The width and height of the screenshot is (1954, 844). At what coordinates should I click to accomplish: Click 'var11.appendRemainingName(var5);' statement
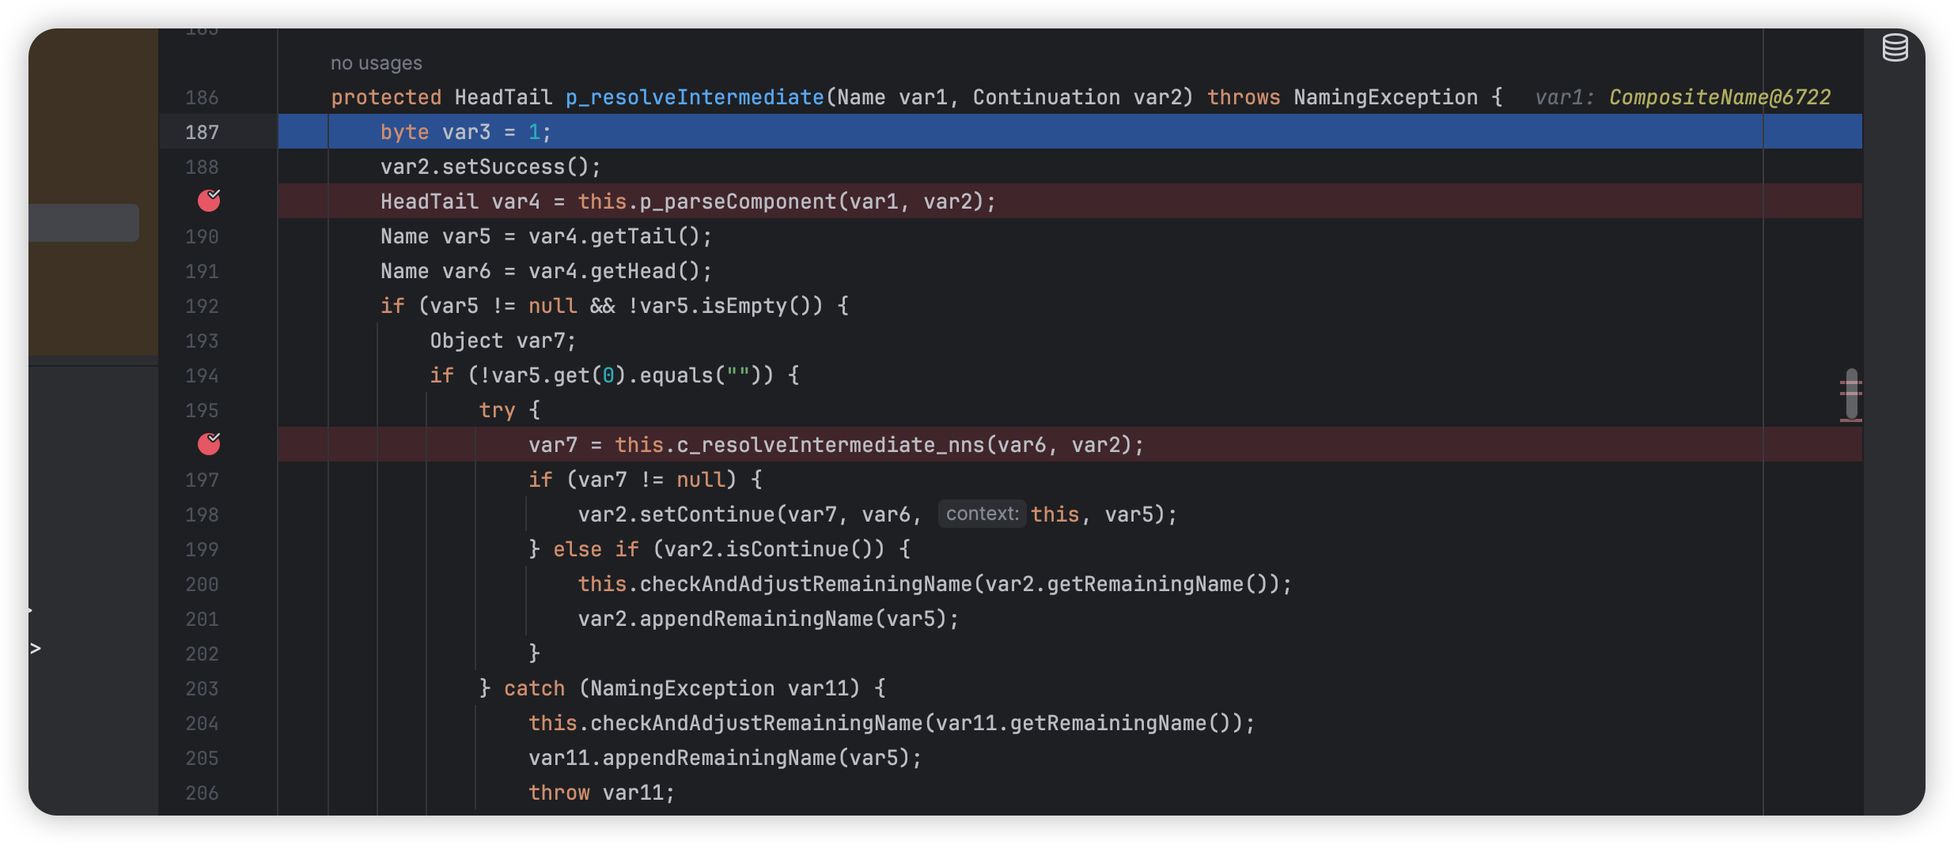pyautogui.click(x=725, y=758)
